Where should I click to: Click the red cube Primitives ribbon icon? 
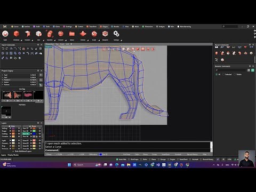point(17,34)
